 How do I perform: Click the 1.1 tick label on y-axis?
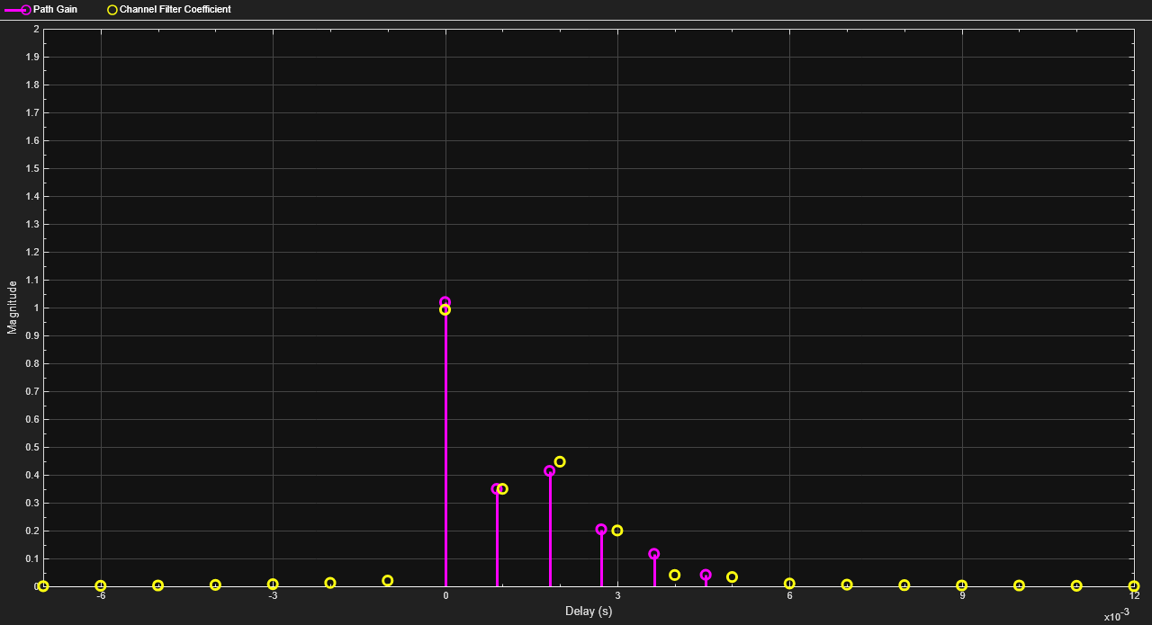pyautogui.click(x=31, y=280)
